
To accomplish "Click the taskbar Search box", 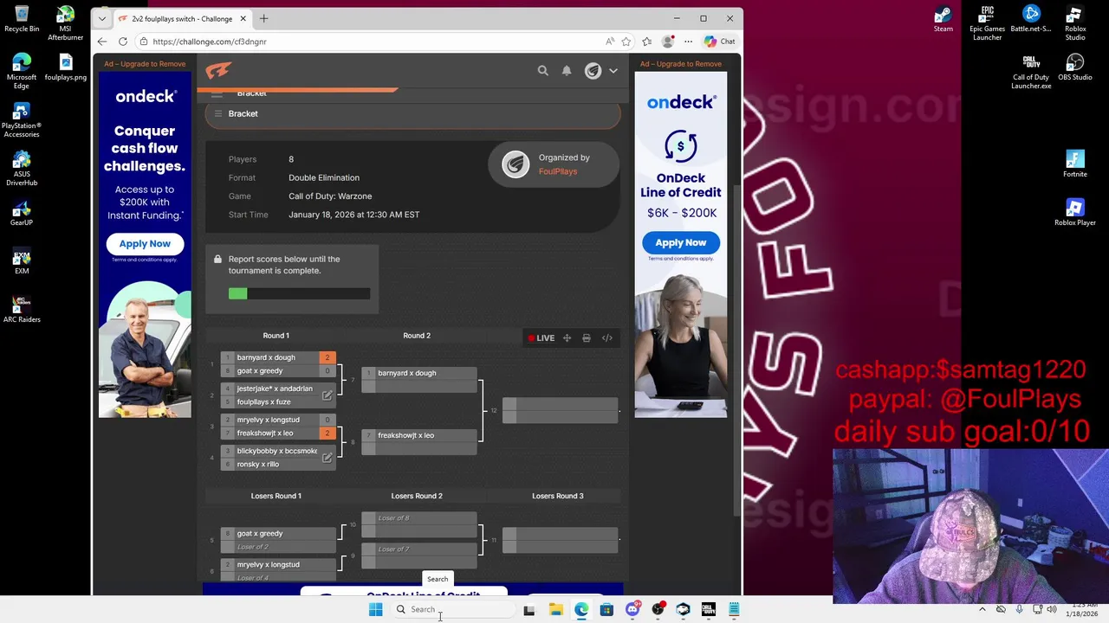I will click(452, 609).
